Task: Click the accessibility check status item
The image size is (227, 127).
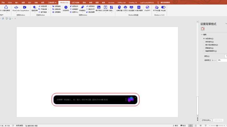Action: click(x=32, y=126)
